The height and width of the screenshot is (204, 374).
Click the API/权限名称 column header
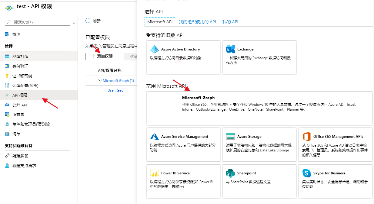click(x=109, y=70)
